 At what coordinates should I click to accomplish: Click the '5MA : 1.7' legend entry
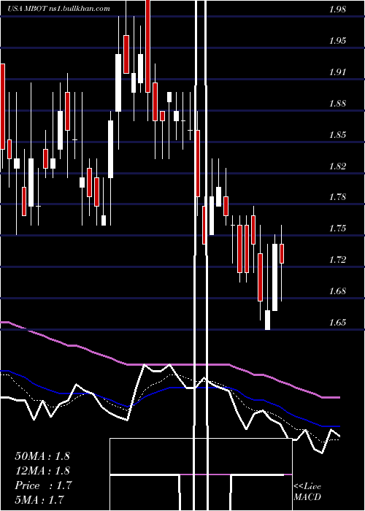39,499
